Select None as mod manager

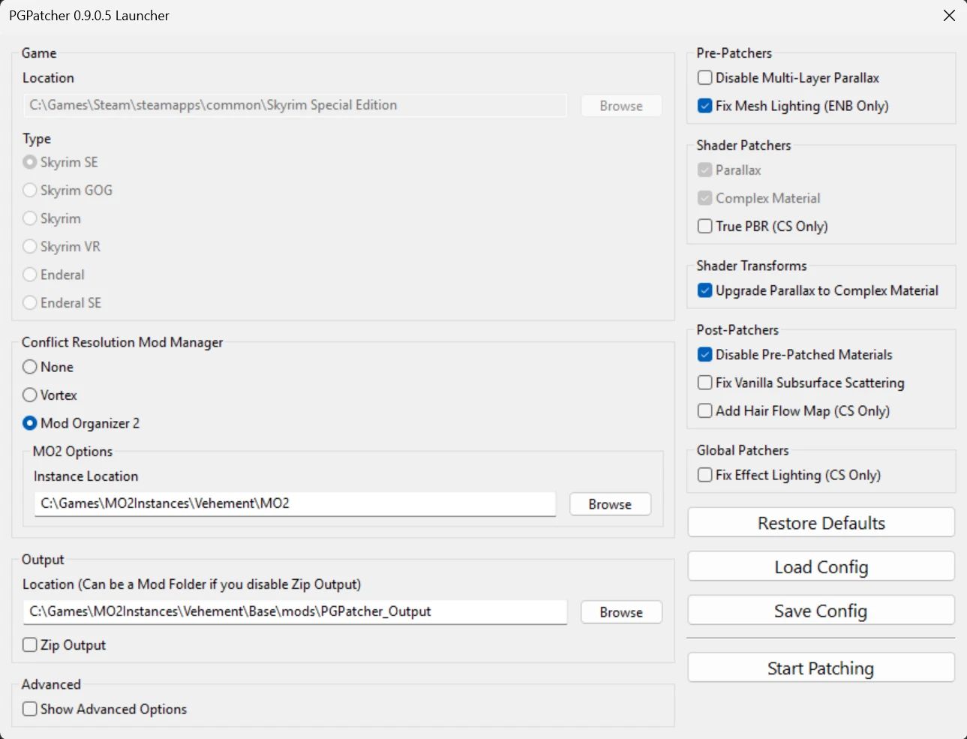pos(30,367)
